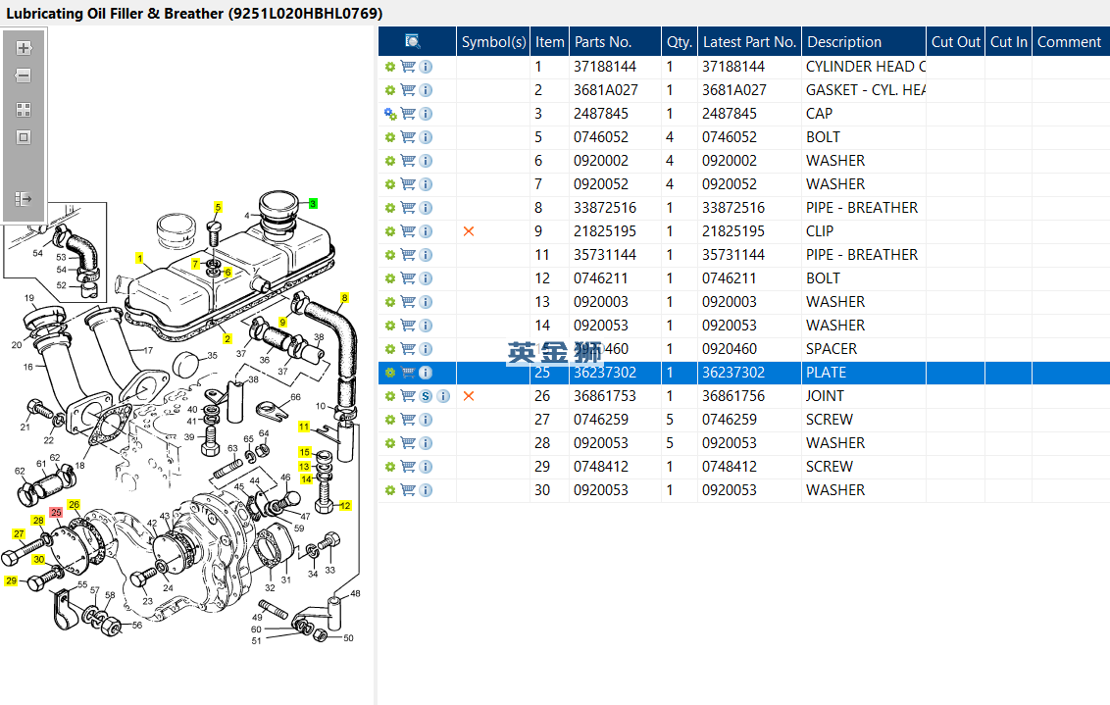
Task: Add item 7 WASHER 0920052 to cart
Action: tap(408, 184)
